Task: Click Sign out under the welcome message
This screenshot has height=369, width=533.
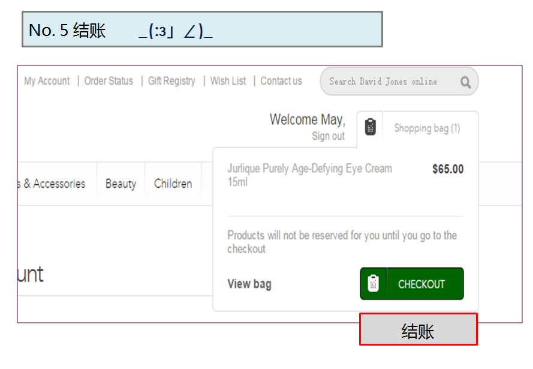Action: point(328,136)
